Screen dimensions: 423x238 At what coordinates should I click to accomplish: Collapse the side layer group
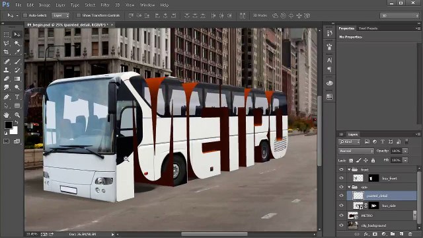349,187
